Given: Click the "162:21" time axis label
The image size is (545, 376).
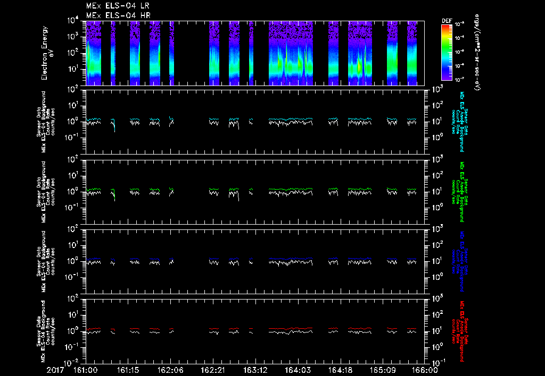Looking at the screenshot, I should (x=213, y=370).
